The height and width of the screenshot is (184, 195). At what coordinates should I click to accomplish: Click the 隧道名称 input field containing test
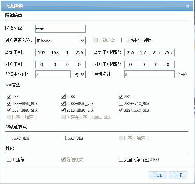tap(60, 29)
